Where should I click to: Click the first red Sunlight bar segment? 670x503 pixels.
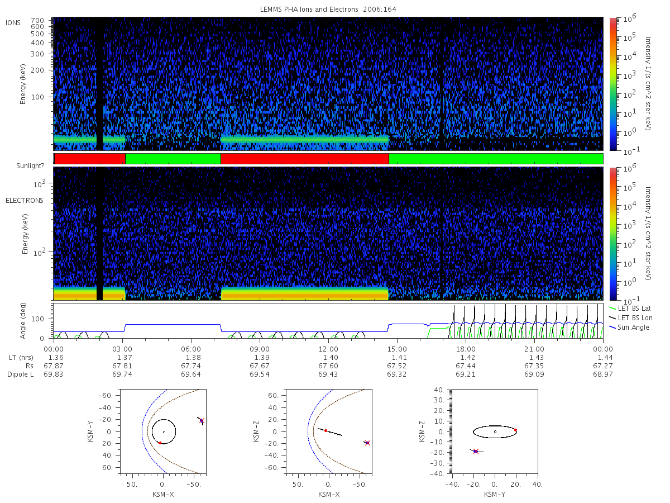89,159
